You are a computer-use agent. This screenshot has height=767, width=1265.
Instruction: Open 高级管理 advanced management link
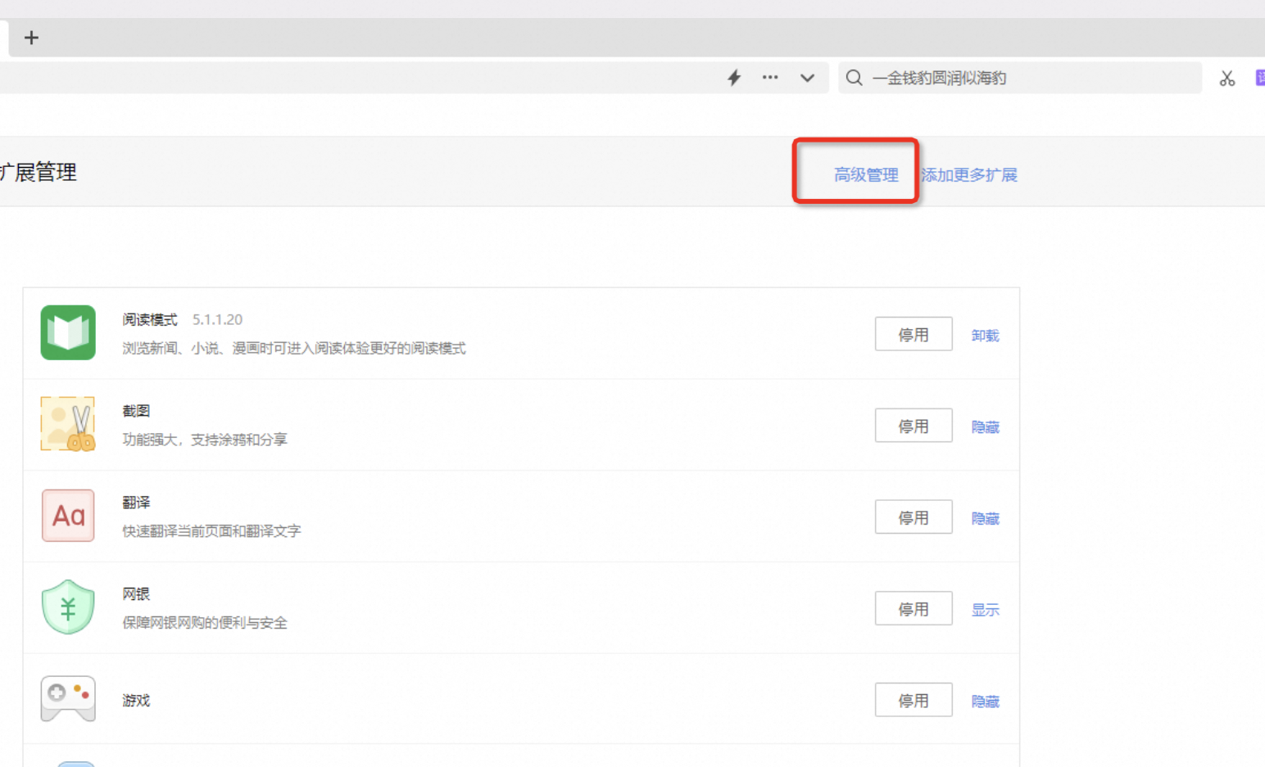tap(866, 175)
